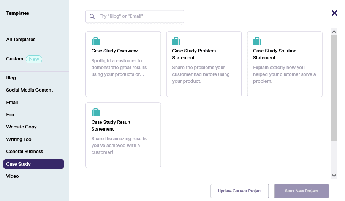Select the Case Study Overview template card

tap(123, 64)
